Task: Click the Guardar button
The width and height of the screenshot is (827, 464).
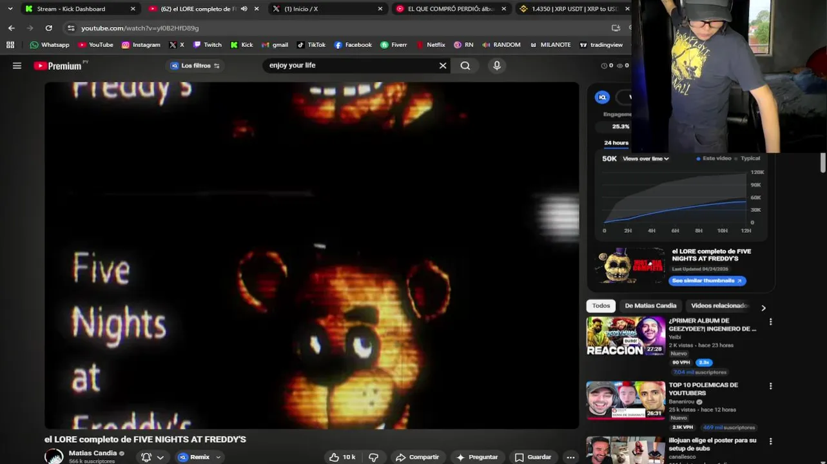Action: click(533, 457)
